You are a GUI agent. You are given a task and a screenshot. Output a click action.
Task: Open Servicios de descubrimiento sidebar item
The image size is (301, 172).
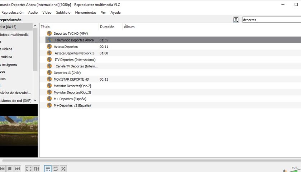pos(16,93)
